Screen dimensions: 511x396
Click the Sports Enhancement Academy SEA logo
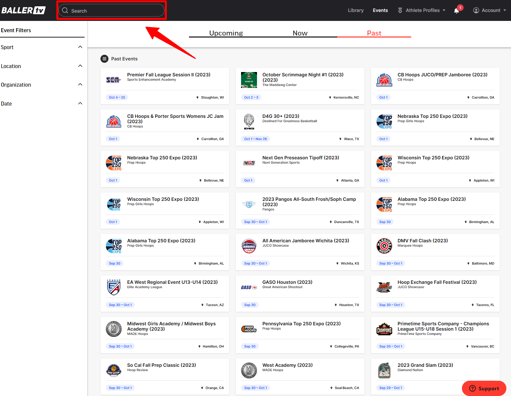(x=113, y=80)
